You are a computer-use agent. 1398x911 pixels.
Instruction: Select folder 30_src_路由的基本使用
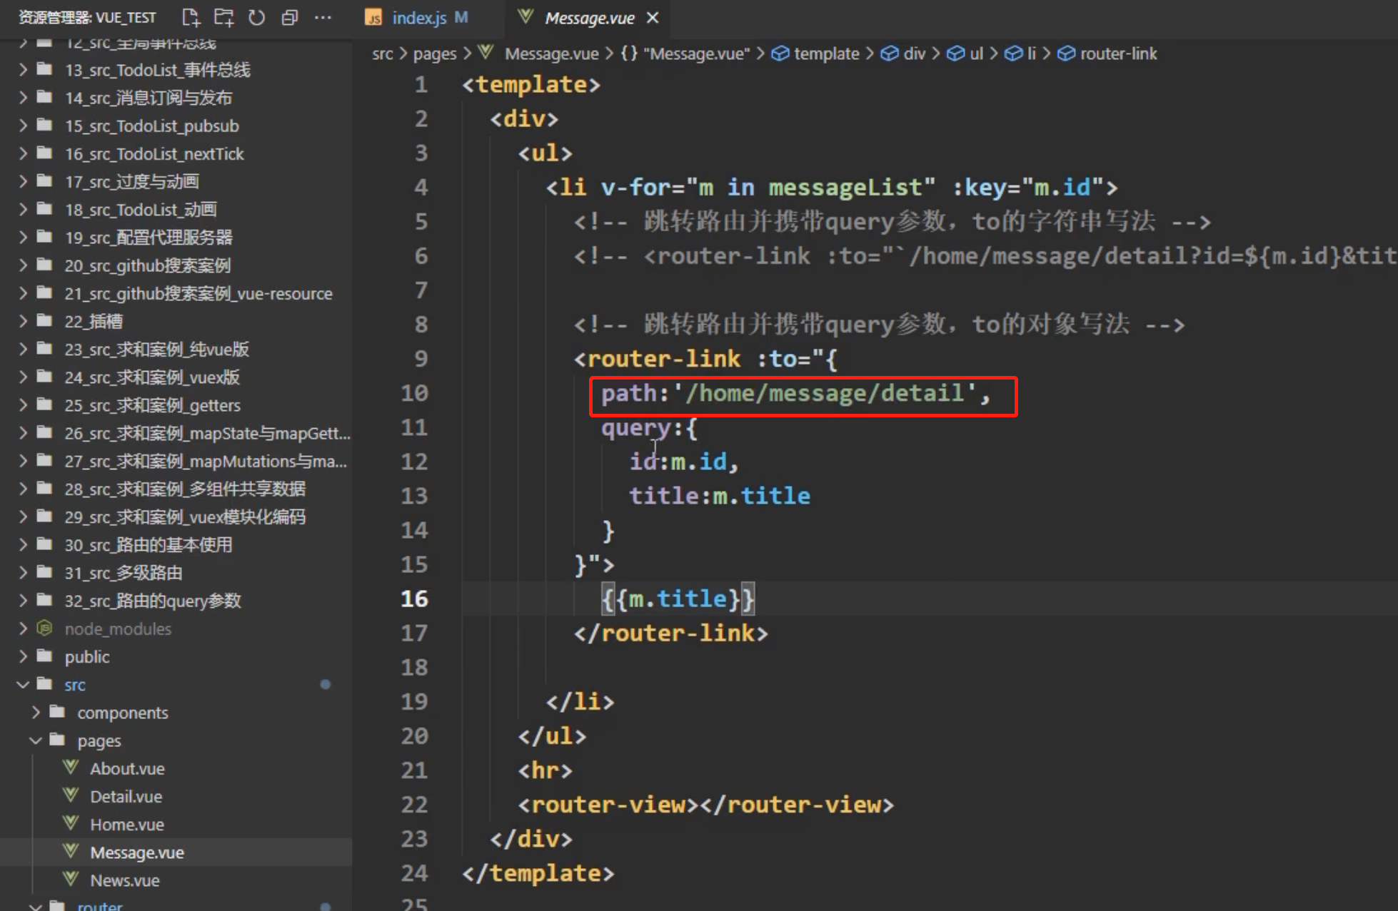coord(149,545)
